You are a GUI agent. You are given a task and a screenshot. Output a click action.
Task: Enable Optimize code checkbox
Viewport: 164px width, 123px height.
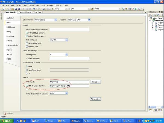click(27, 46)
